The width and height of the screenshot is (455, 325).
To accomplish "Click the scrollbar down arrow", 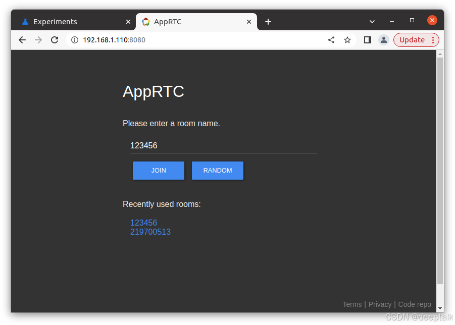I will (440, 308).
